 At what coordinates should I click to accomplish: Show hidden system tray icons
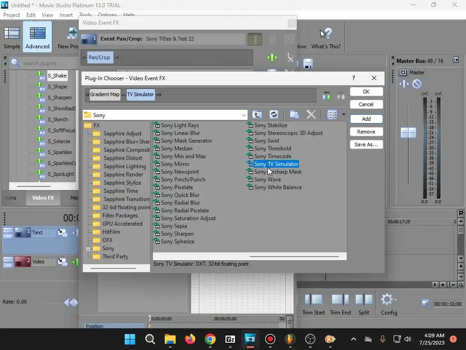pos(353,339)
